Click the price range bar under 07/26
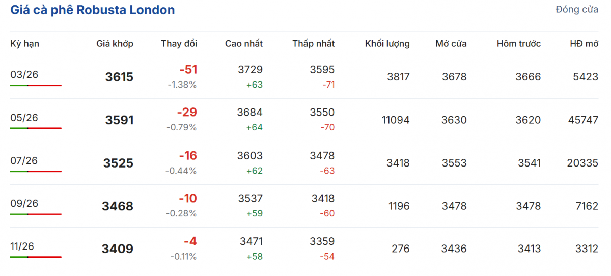This screenshot has height=276, width=611. [x=36, y=171]
